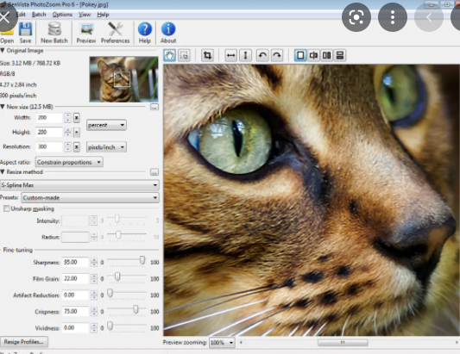The width and height of the screenshot is (460, 354).
Task: Adjust the Film Grain slider handle
Action: click(x=117, y=276)
